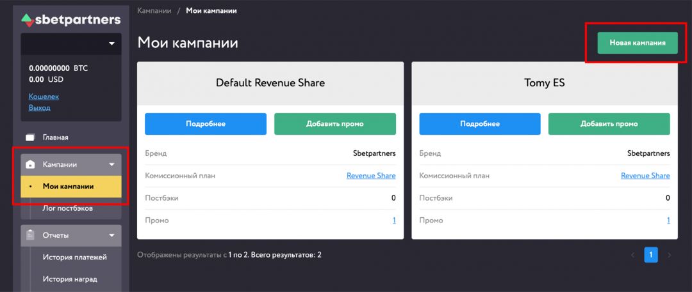Screen dimensions: 692x292
Task: Open Лог постбэков menu item
Action: pos(67,208)
